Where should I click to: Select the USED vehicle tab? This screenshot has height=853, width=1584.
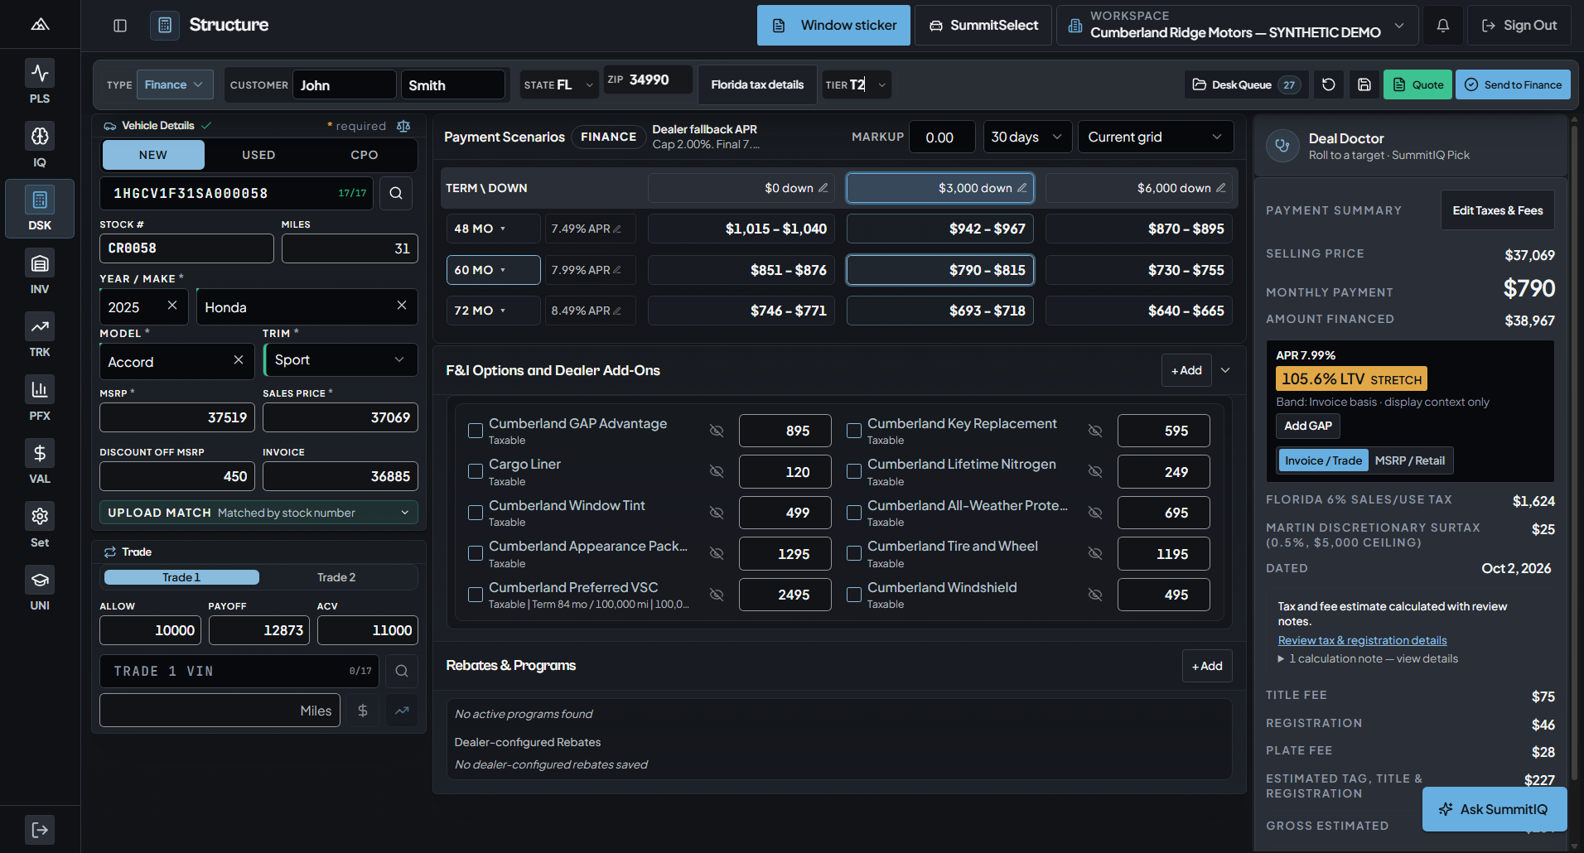(x=258, y=155)
